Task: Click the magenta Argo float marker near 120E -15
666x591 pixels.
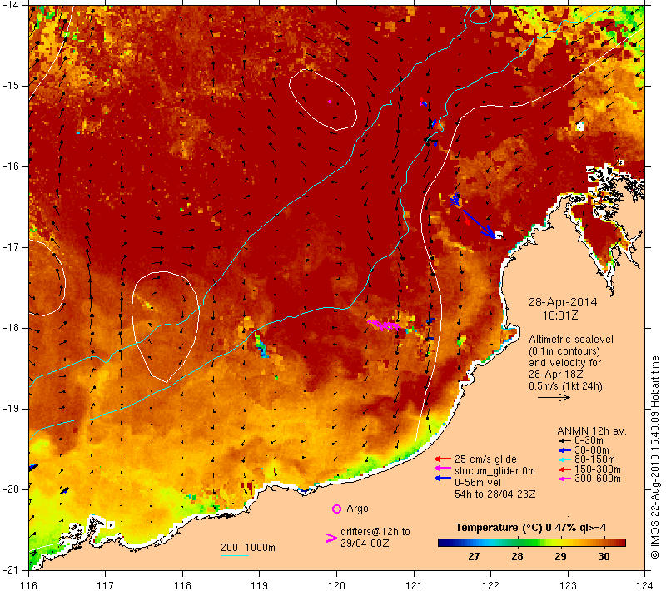Action: click(x=329, y=102)
